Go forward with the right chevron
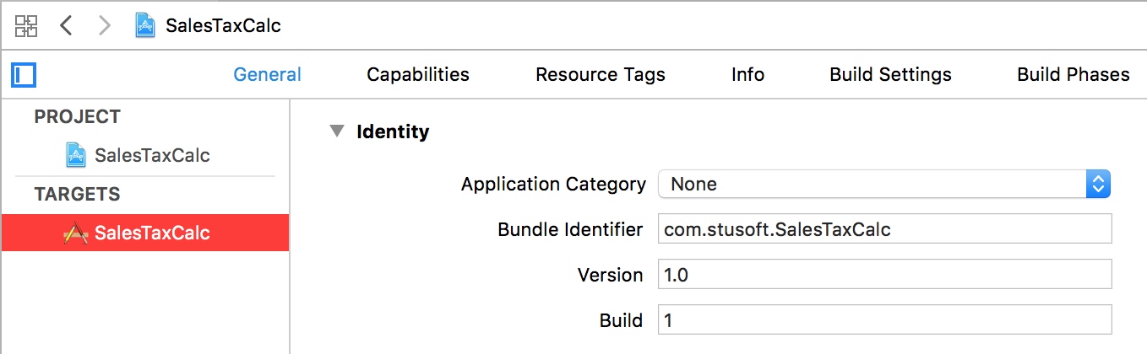 click(105, 26)
